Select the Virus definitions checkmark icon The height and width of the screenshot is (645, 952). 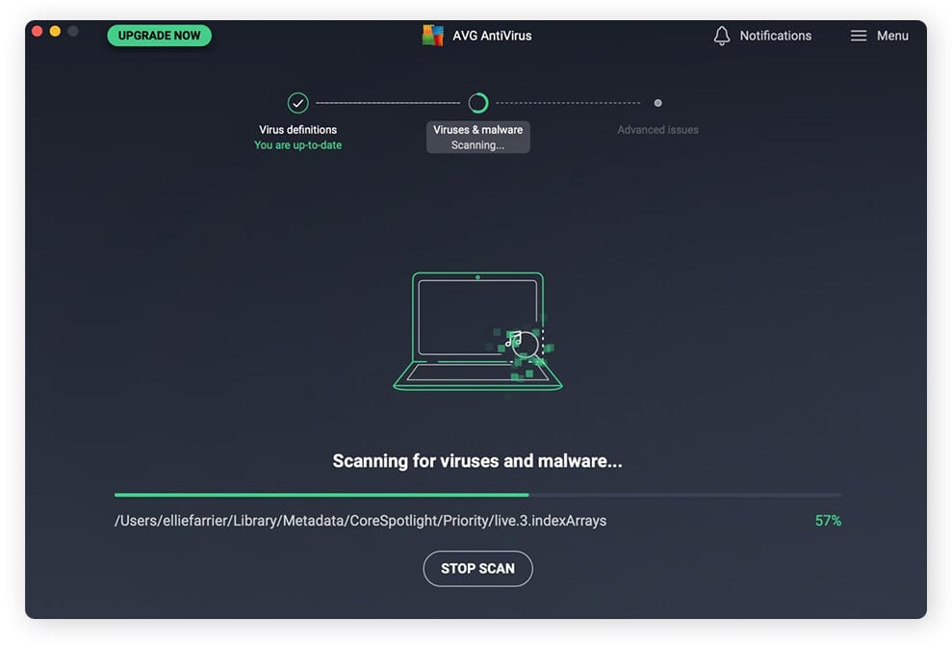point(297,102)
